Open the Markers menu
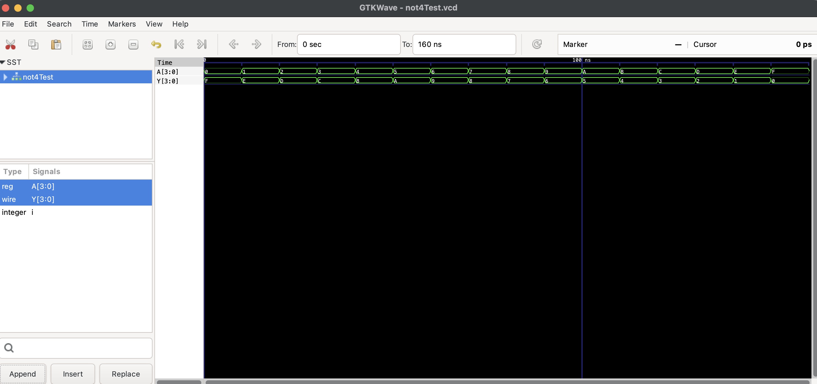The image size is (817, 384). pyautogui.click(x=122, y=24)
